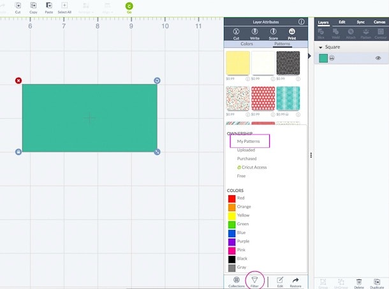Switch to the Colors tab
This screenshot has height=289, width=389.
(x=247, y=43)
